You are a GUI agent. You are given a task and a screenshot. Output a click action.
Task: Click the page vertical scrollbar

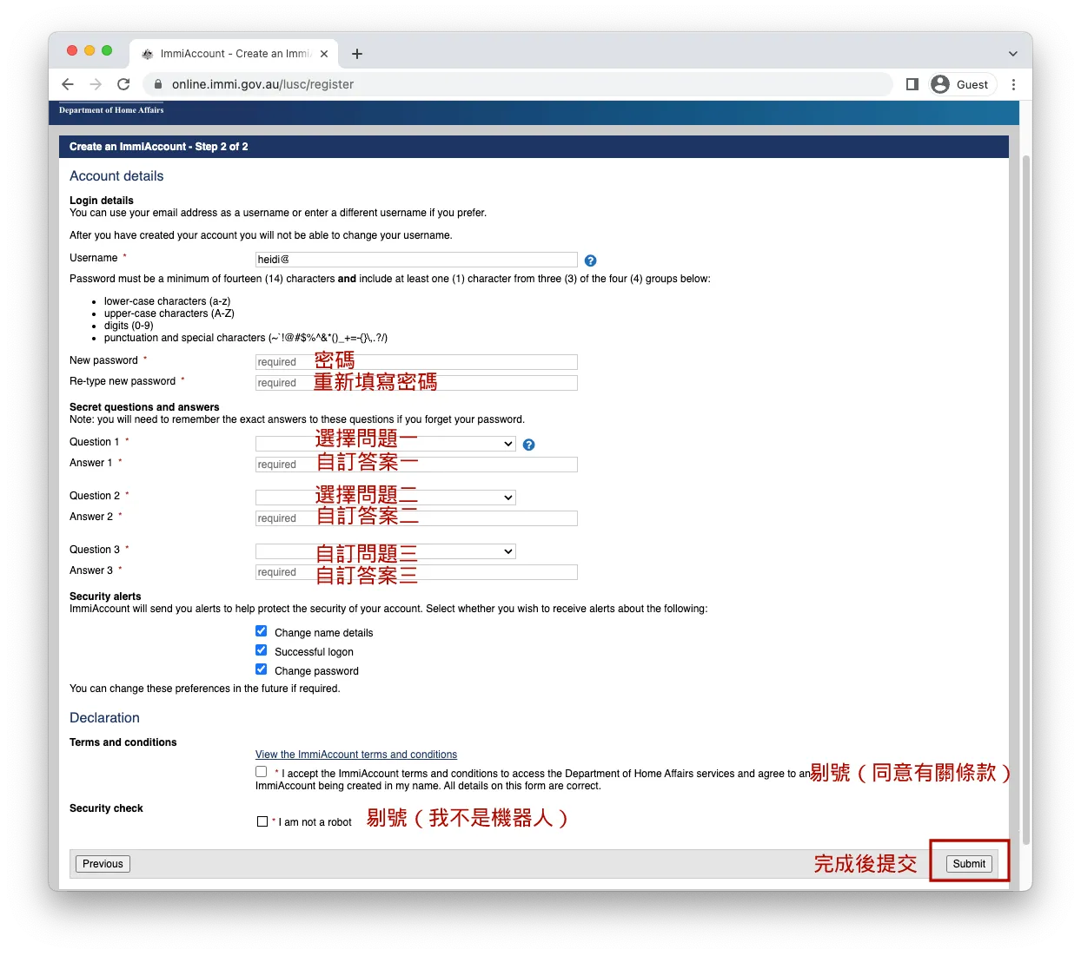tap(1026, 499)
